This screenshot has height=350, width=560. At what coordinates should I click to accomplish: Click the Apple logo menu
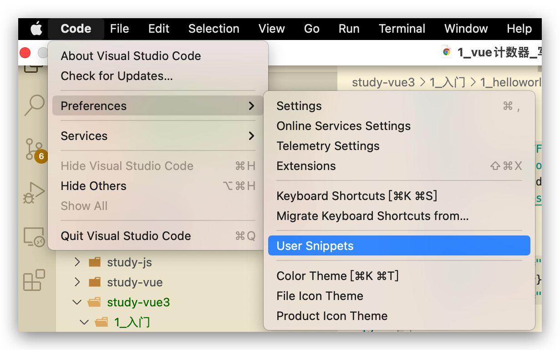pos(36,29)
